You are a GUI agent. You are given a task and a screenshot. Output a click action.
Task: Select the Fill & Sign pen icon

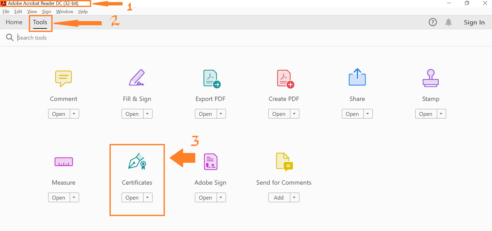click(x=137, y=78)
